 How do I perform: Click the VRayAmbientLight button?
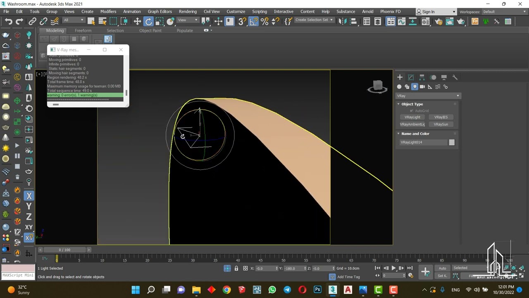point(412,124)
